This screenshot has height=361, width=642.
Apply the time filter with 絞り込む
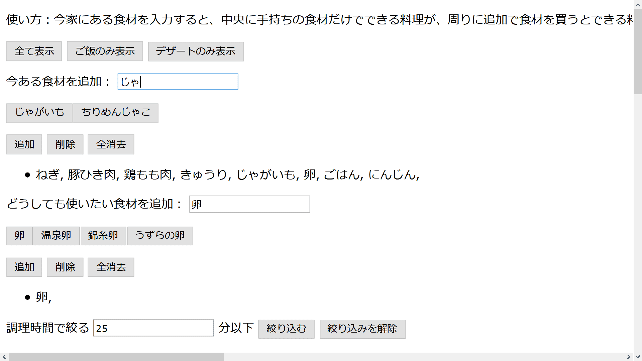pyautogui.click(x=286, y=329)
